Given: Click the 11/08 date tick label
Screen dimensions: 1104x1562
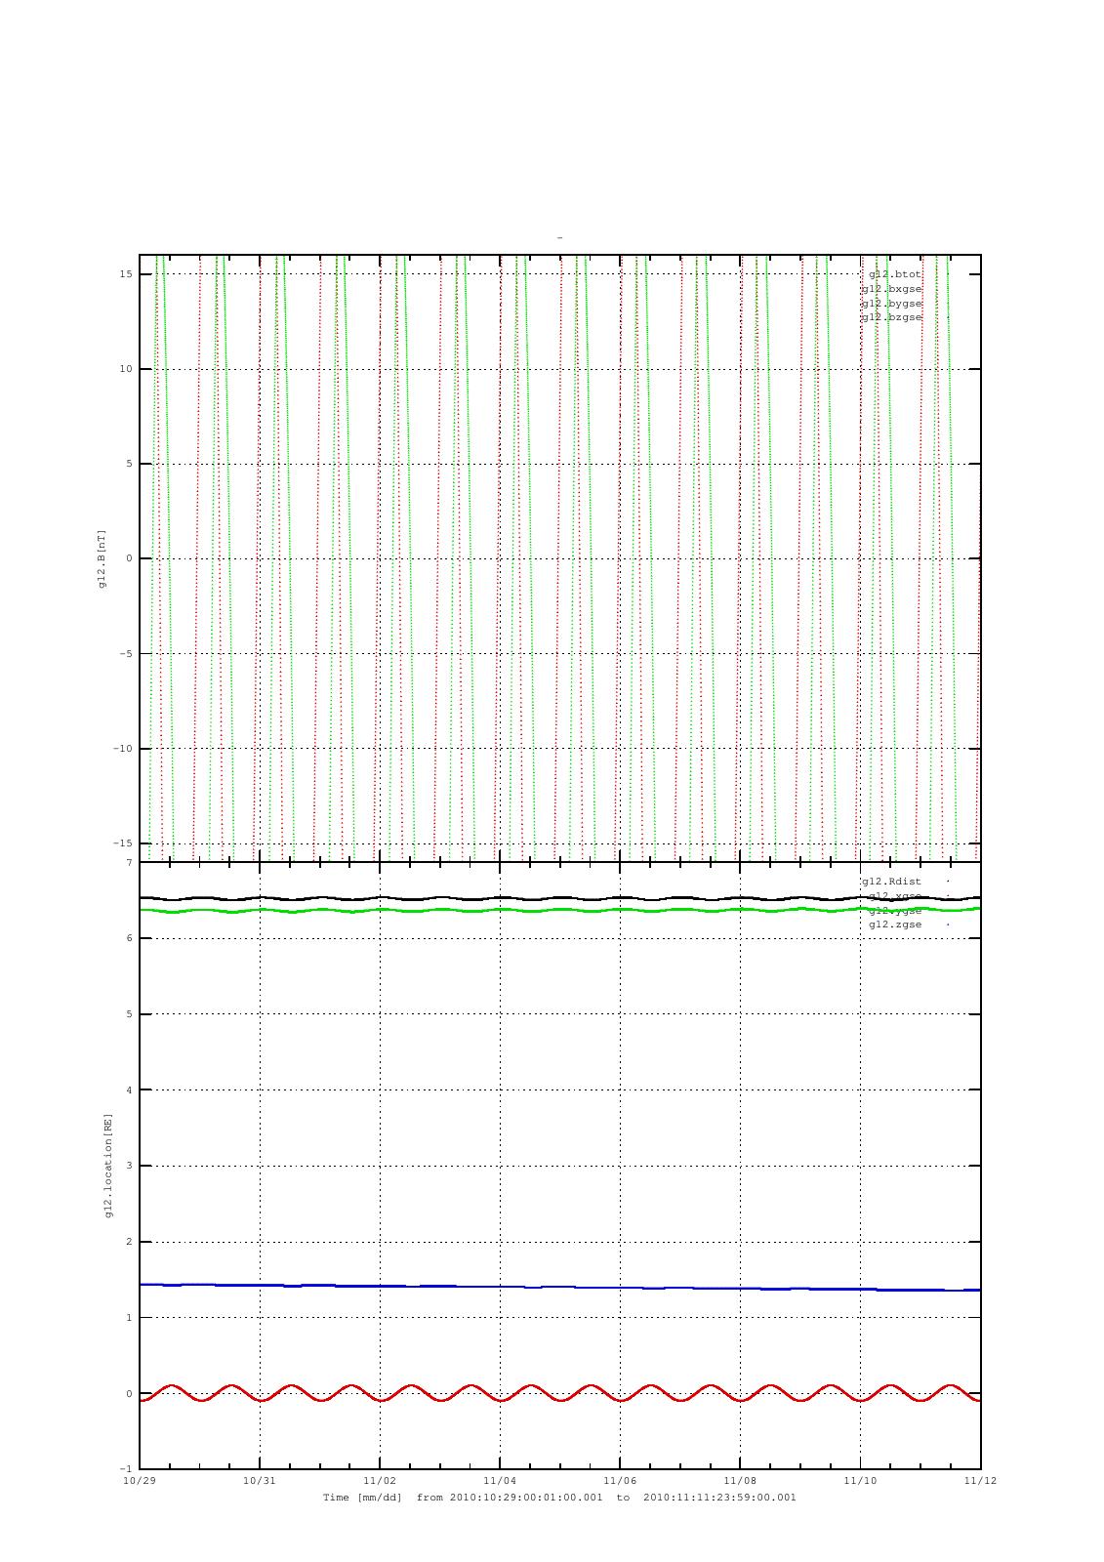Looking at the screenshot, I should click(x=740, y=1480).
